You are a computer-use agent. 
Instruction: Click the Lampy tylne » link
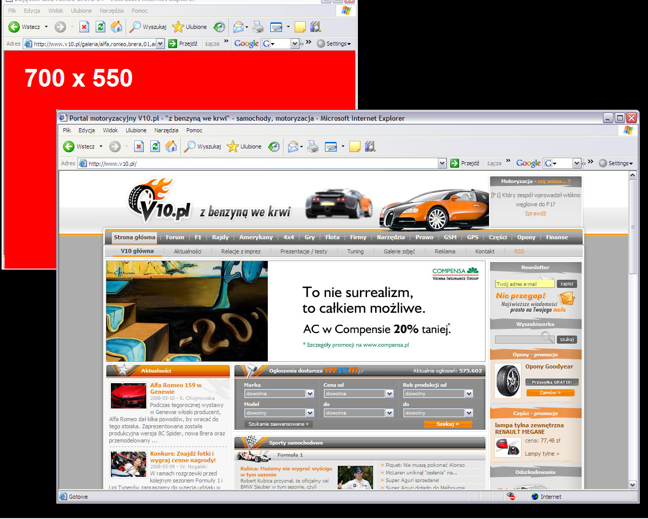pos(542,454)
